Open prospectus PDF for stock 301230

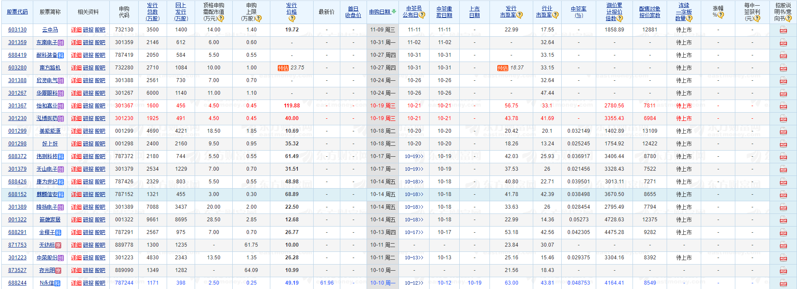point(783,119)
